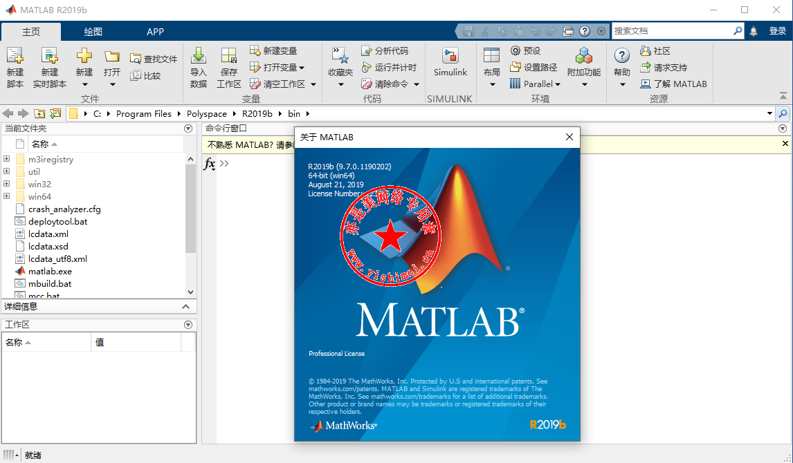The image size is (793, 463).
Task: Expand the win64 folder
Action: [7, 196]
